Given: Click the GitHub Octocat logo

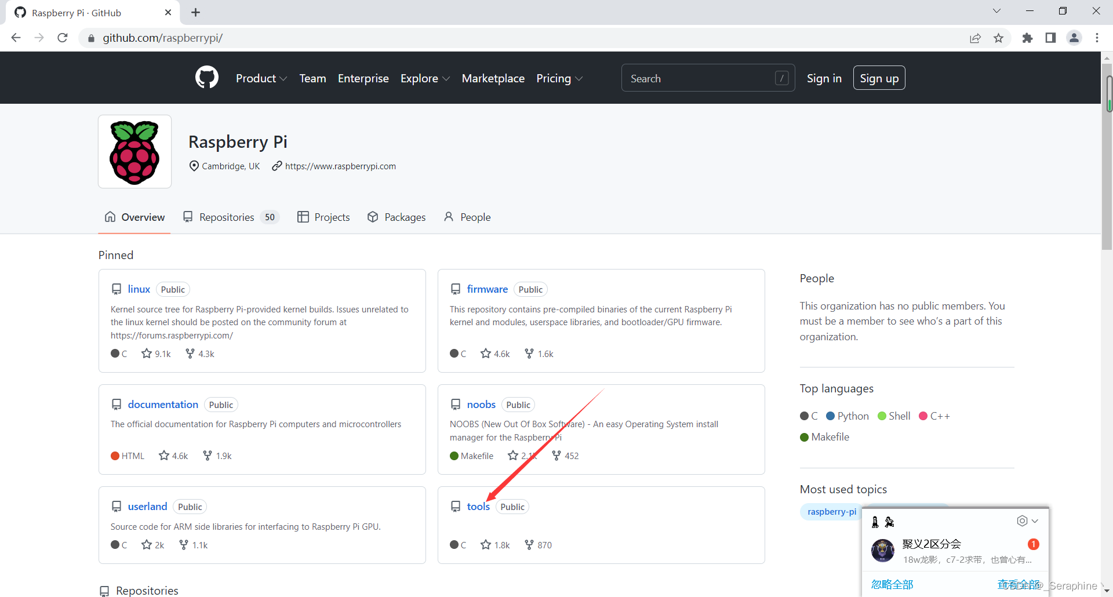Looking at the screenshot, I should [207, 78].
